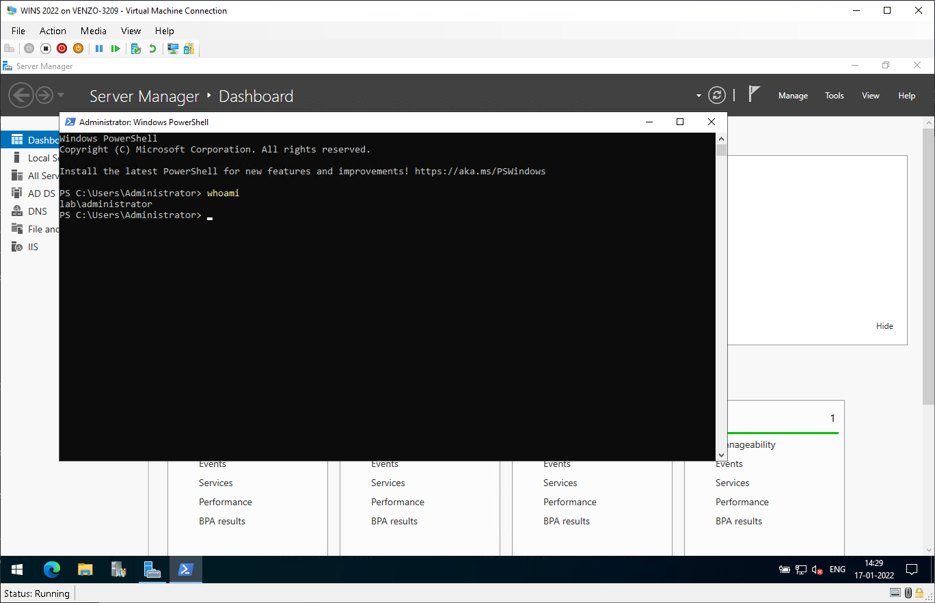
Task: Open the Tools menu in Server Manager
Action: pyautogui.click(x=835, y=96)
